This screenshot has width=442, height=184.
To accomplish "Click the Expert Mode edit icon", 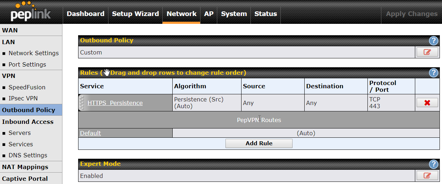I will pyautogui.click(x=427, y=176).
